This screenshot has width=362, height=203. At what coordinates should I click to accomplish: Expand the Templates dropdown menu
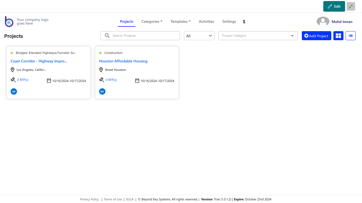(180, 22)
